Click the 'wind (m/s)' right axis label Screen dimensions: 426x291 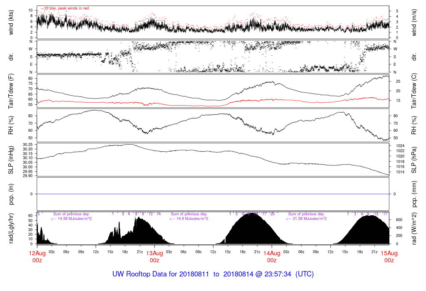414,22
